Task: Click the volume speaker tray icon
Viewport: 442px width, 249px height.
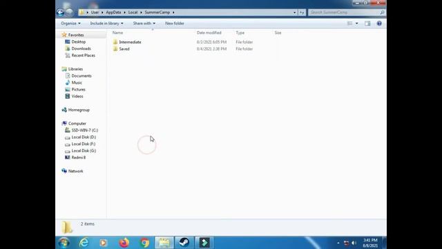Action: [354, 243]
